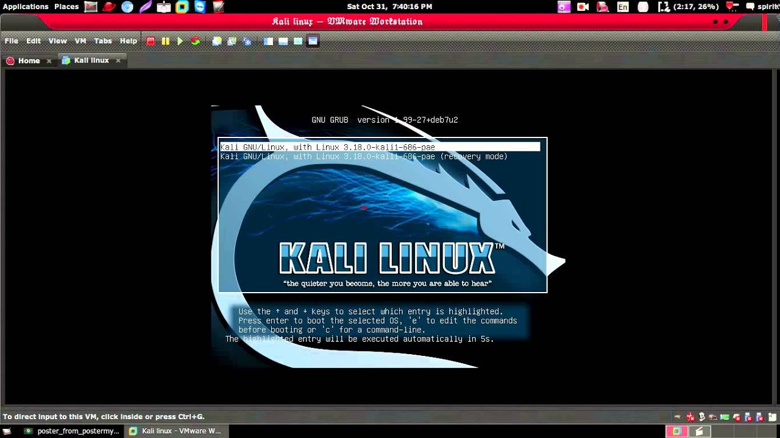
Task: Click inside the VM GRUB screen
Action: click(389, 236)
